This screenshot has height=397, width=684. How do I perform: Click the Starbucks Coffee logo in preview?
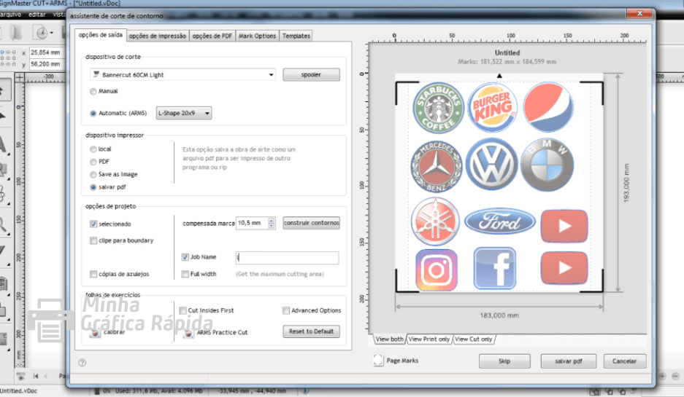[438, 108]
